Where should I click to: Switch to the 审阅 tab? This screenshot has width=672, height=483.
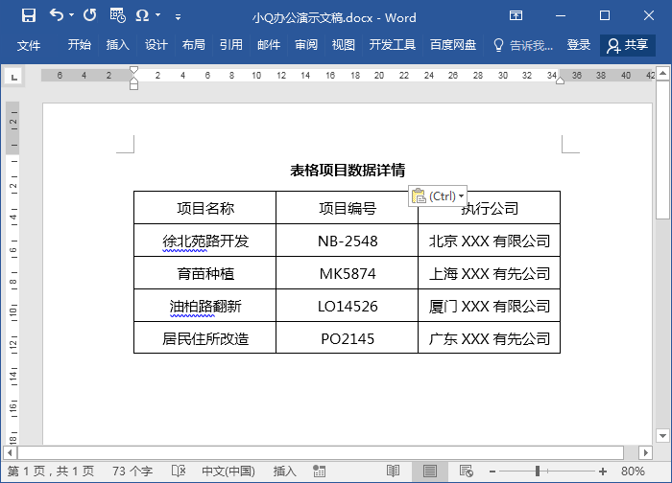tap(306, 45)
